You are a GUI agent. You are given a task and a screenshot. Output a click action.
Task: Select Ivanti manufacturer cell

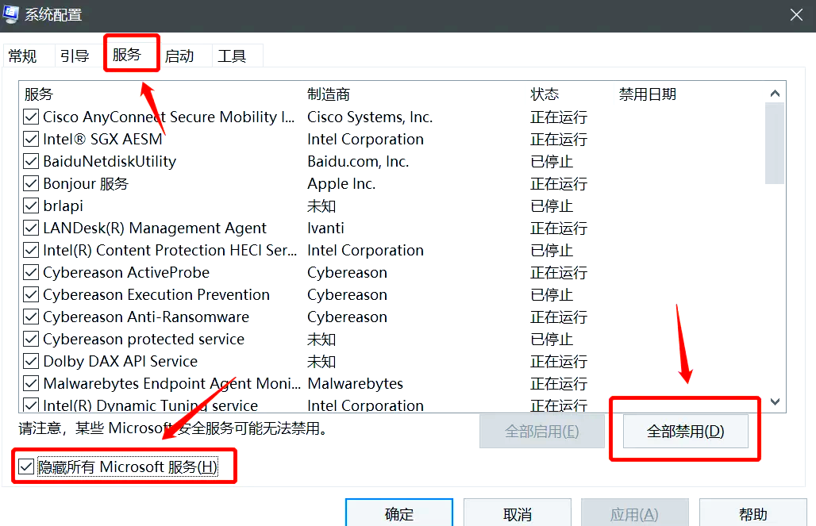tap(325, 228)
